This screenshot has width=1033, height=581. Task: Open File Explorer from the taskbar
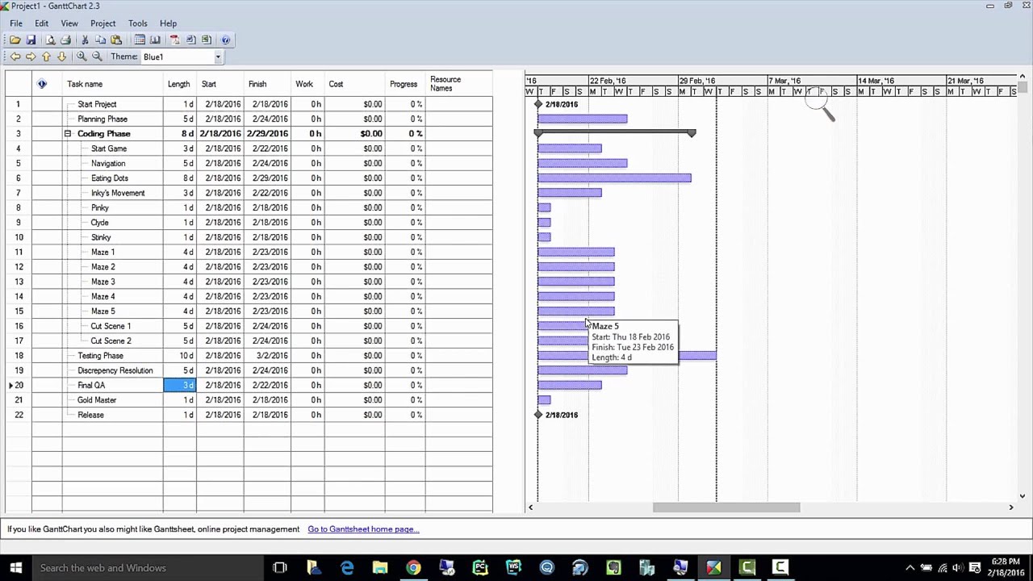click(380, 568)
